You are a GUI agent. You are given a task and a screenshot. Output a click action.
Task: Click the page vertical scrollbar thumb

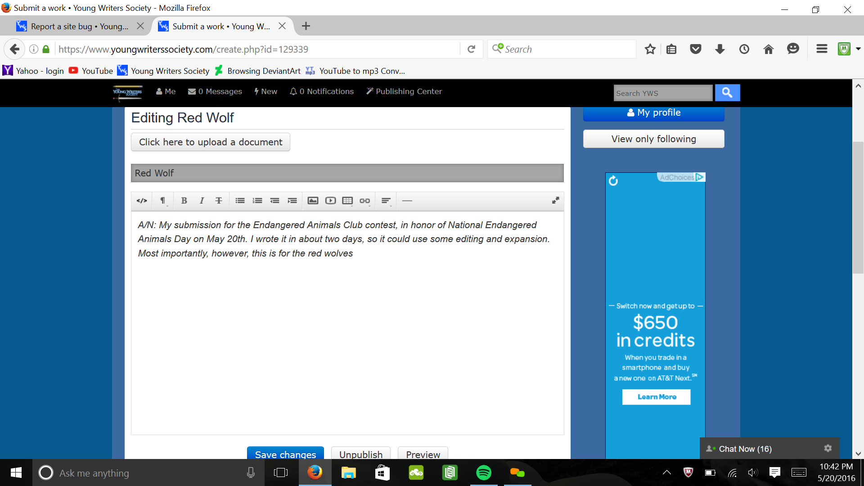(858, 207)
